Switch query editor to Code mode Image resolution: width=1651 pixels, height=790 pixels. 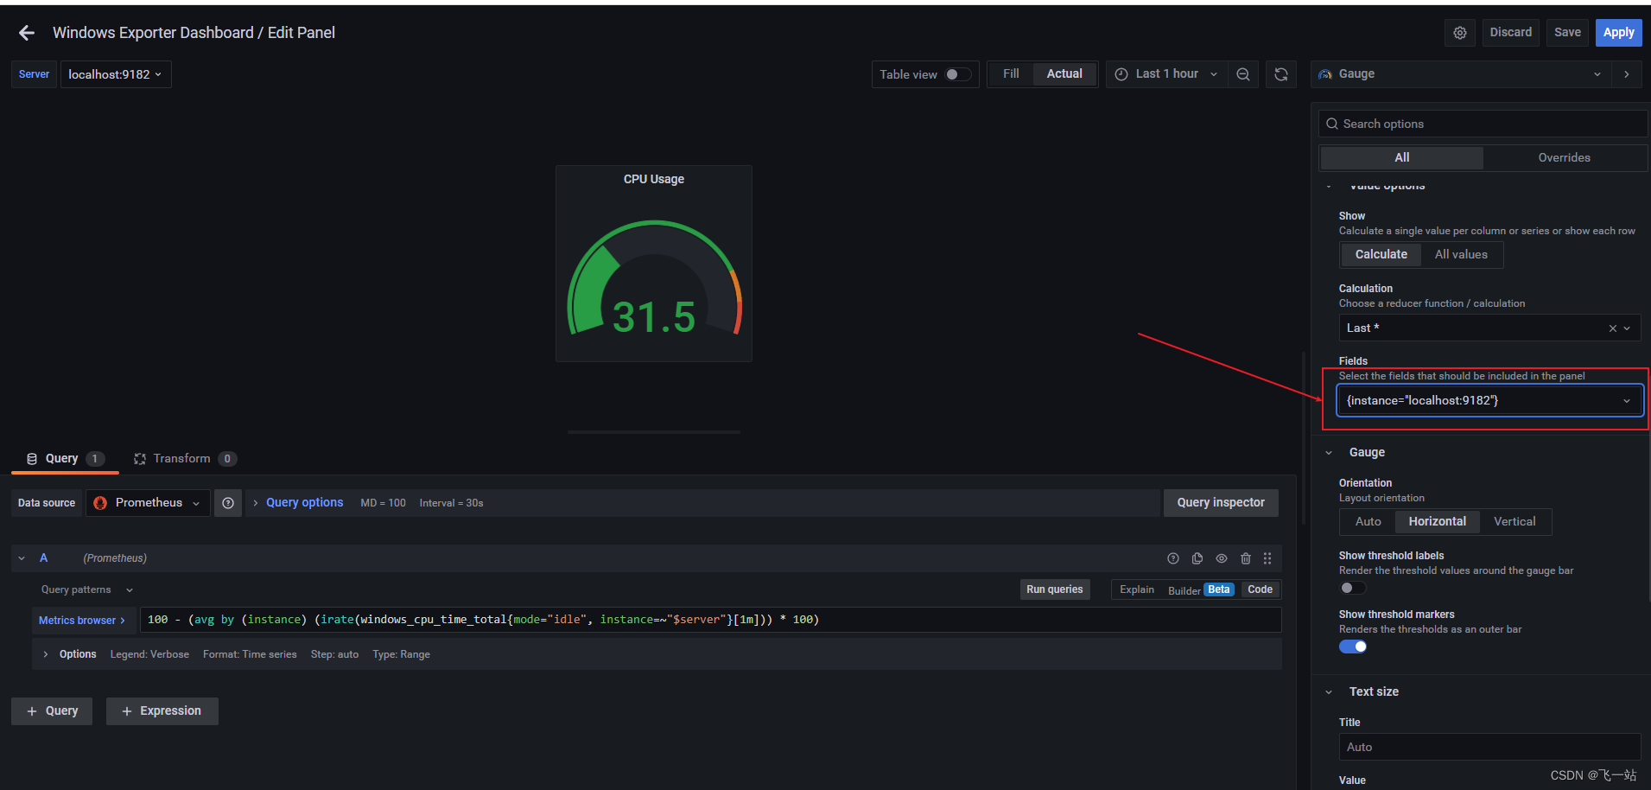pos(1260,589)
